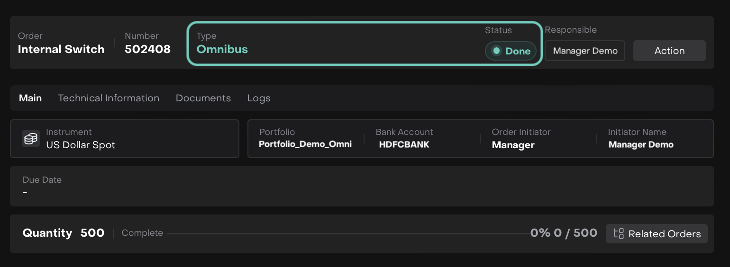
Task: Click the Initiator Name Manager Demo value
Action: pos(640,144)
